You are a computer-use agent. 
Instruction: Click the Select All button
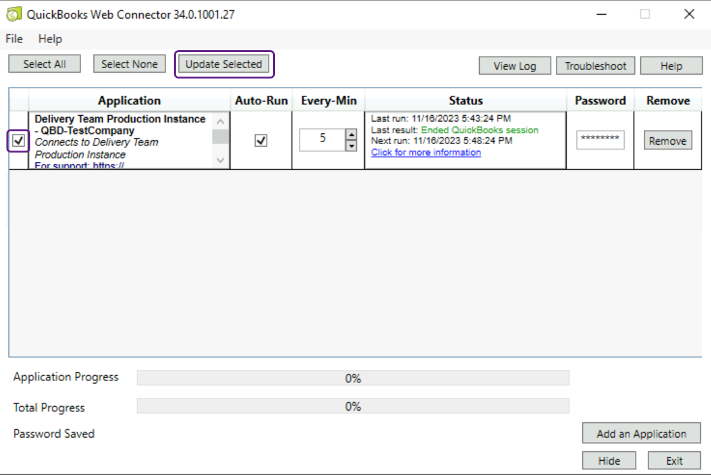coord(44,64)
